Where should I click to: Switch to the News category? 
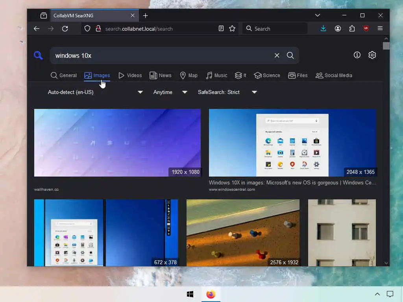(x=161, y=75)
